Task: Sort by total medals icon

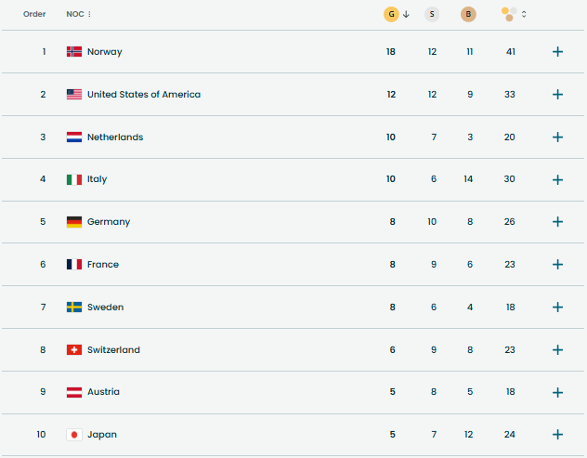Action: [511, 14]
